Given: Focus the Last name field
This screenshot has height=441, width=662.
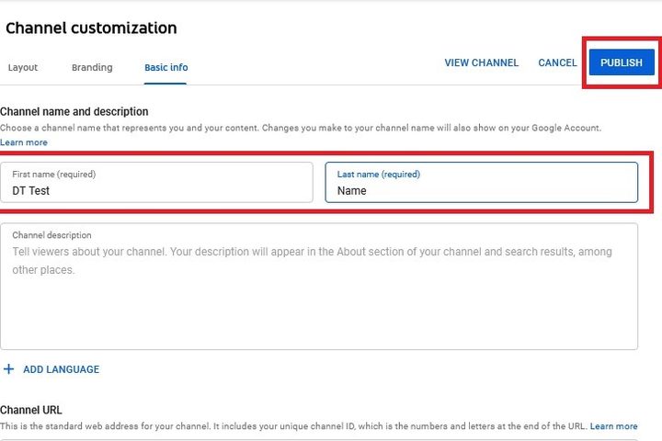Looking at the screenshot, I should 481,182.
